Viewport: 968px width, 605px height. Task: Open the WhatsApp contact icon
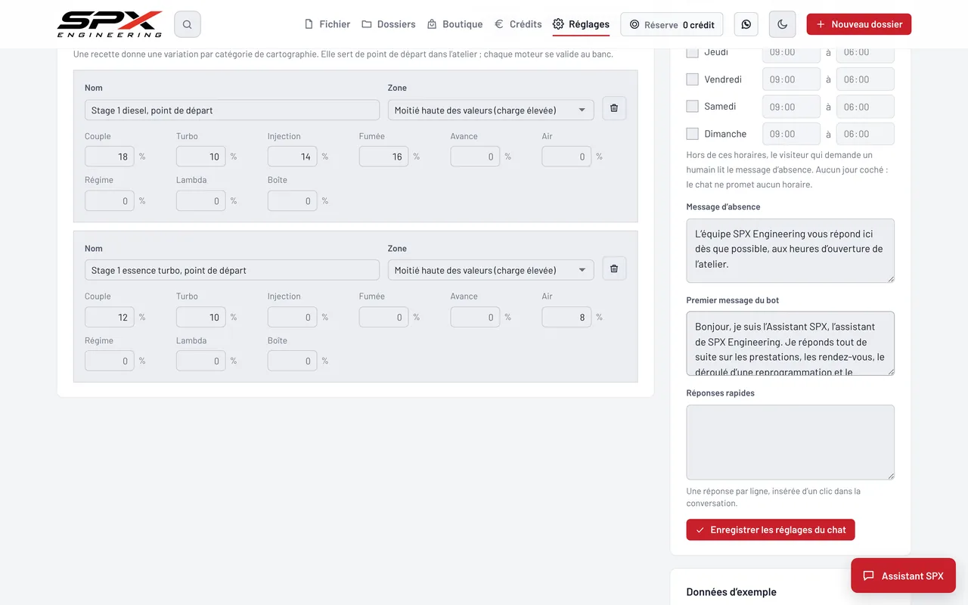pos(746,24)
